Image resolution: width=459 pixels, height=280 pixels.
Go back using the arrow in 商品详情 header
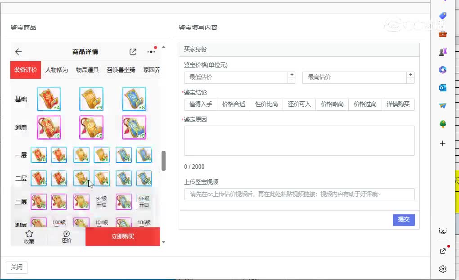coord(18,52)
